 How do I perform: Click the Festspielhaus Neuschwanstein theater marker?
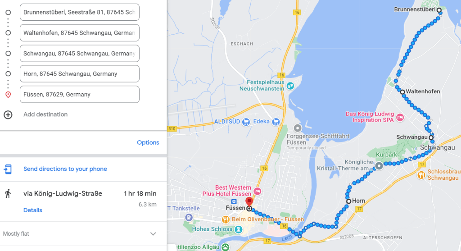point(290,86)
